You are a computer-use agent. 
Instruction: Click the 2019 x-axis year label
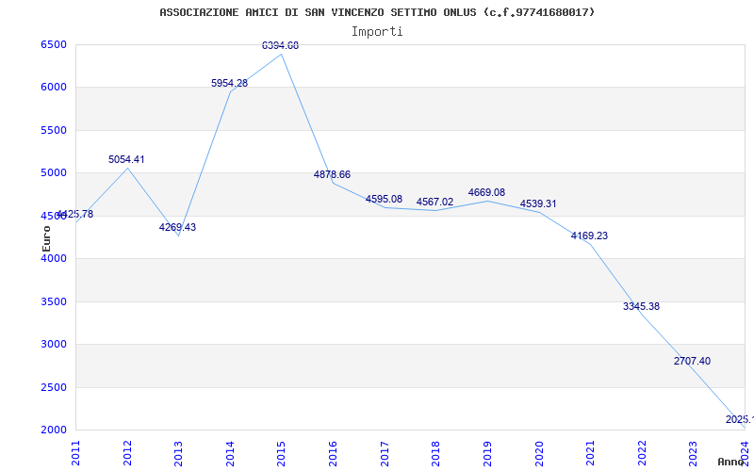click(x=487, y=453)
